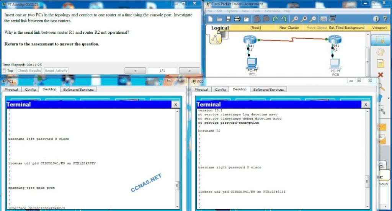The width and height of the screenshot is (392, 211).
Task: Close the Terminal in PC1 with X
Action: point(175,105)
